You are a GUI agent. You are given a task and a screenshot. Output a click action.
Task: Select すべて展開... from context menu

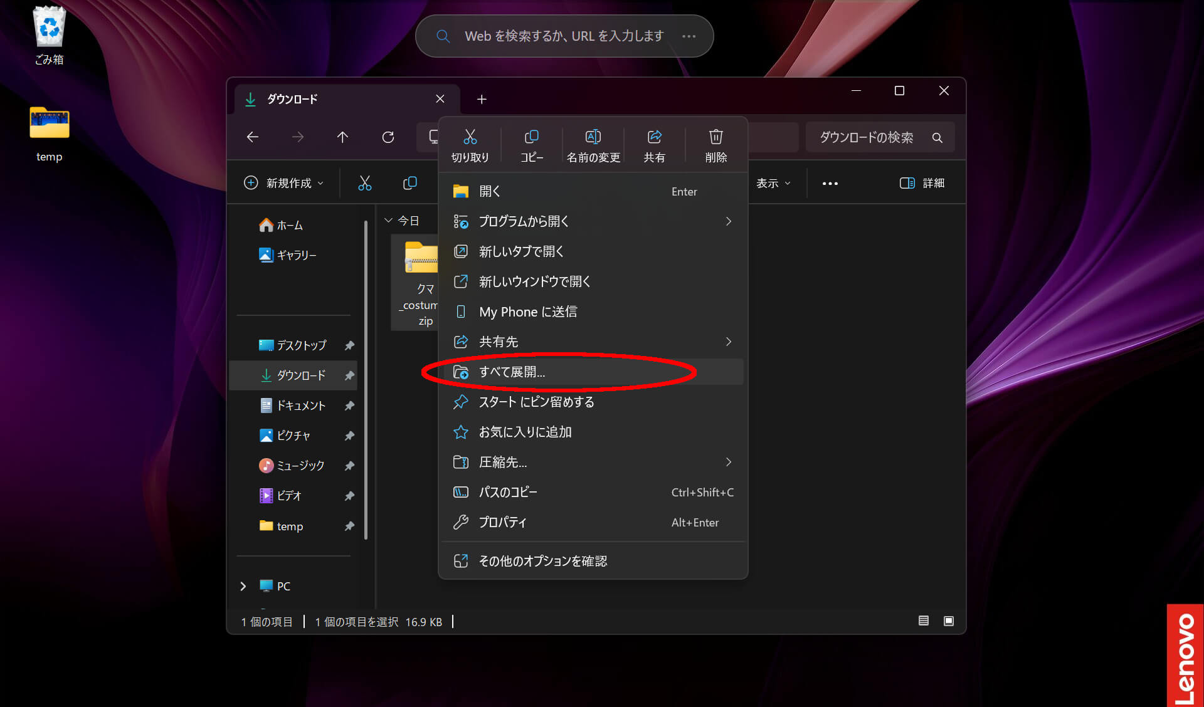point(512,372)
